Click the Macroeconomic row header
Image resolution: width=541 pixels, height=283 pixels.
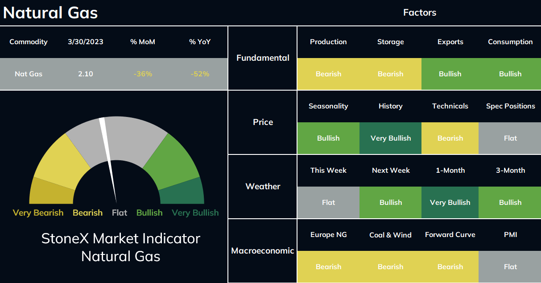coord(263,251)
